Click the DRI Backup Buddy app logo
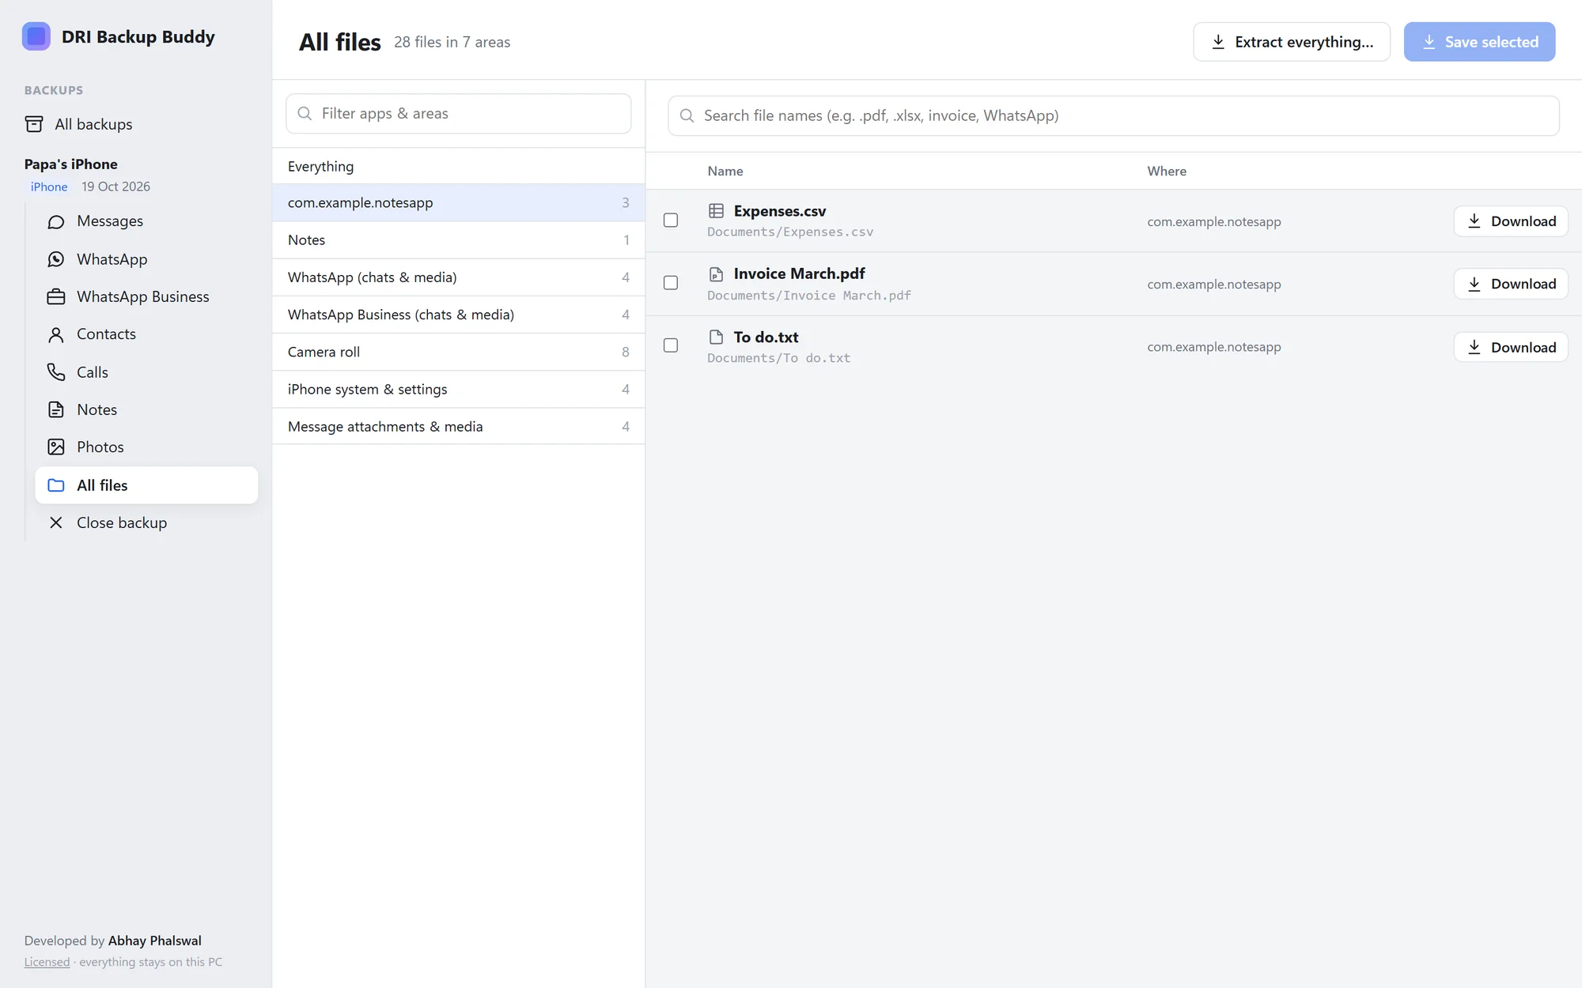The width and height of the screenshot is (1582, 988). click(36, 36)
